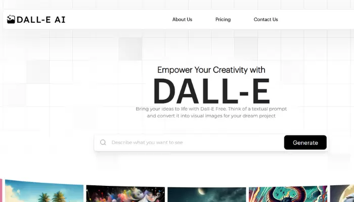Screen dimensions: 354x202
Task: Click the 'Bring your ideas to life' description
Action: click(x=211, y=112)
